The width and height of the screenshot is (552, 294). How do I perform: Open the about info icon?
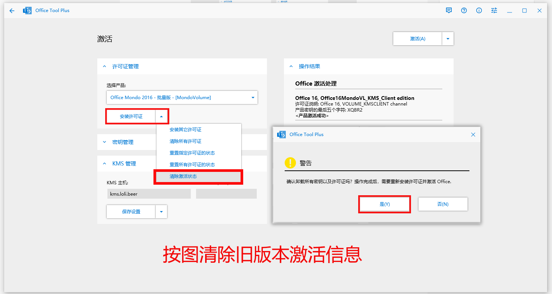tap(479, 10)
